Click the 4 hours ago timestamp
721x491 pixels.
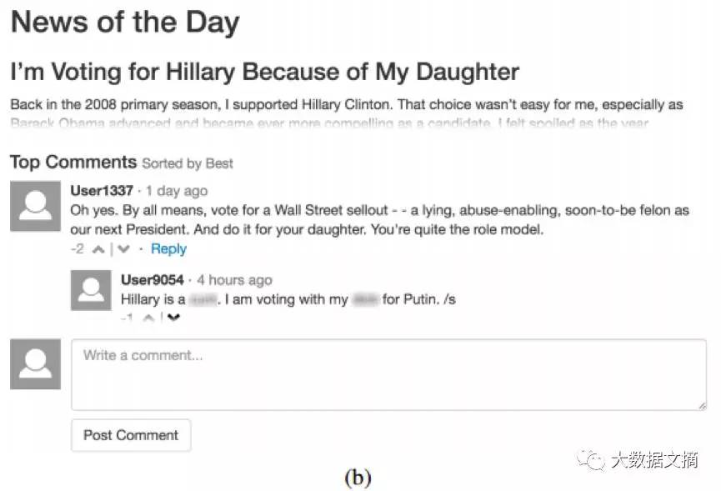coord(234,280)
